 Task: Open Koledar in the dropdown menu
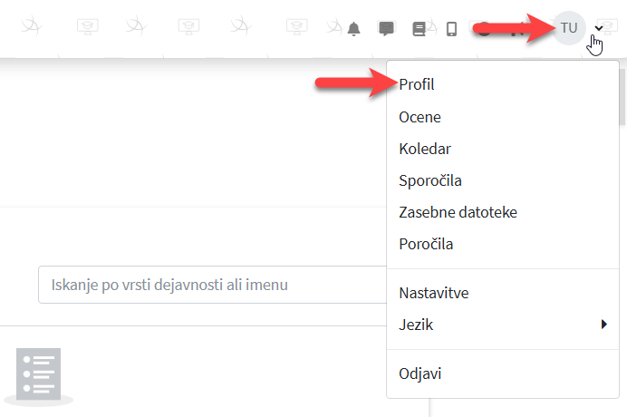tap(424, 149)
